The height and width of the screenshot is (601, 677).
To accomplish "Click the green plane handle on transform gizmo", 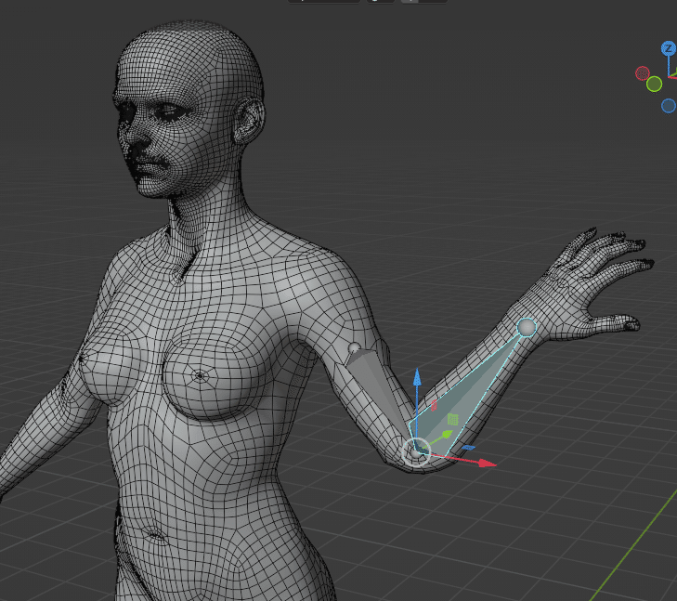I will point(452,419).
